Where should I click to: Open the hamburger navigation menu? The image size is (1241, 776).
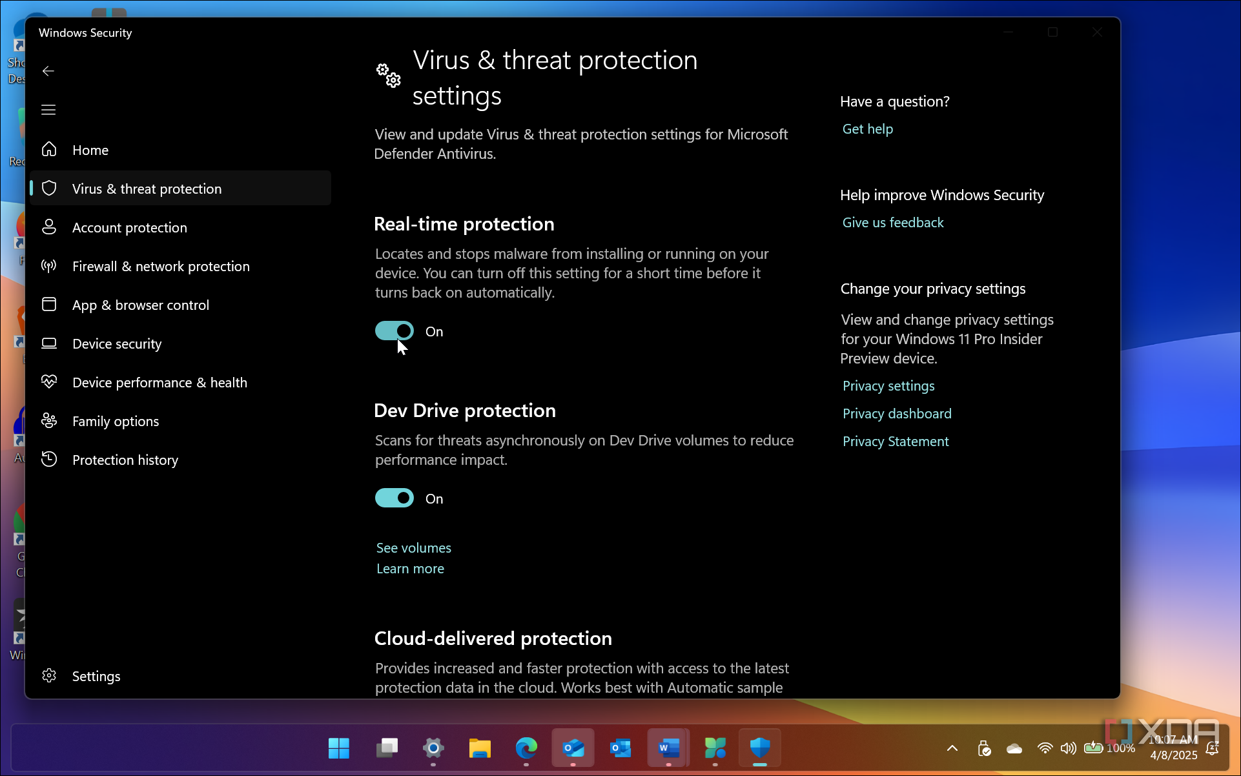pyautogui.click(x=48, y=110)
